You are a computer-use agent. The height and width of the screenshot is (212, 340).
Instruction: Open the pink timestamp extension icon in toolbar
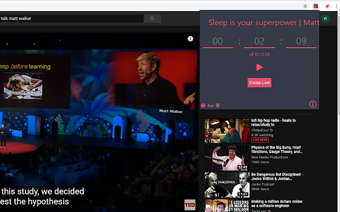tap(316, 6)
